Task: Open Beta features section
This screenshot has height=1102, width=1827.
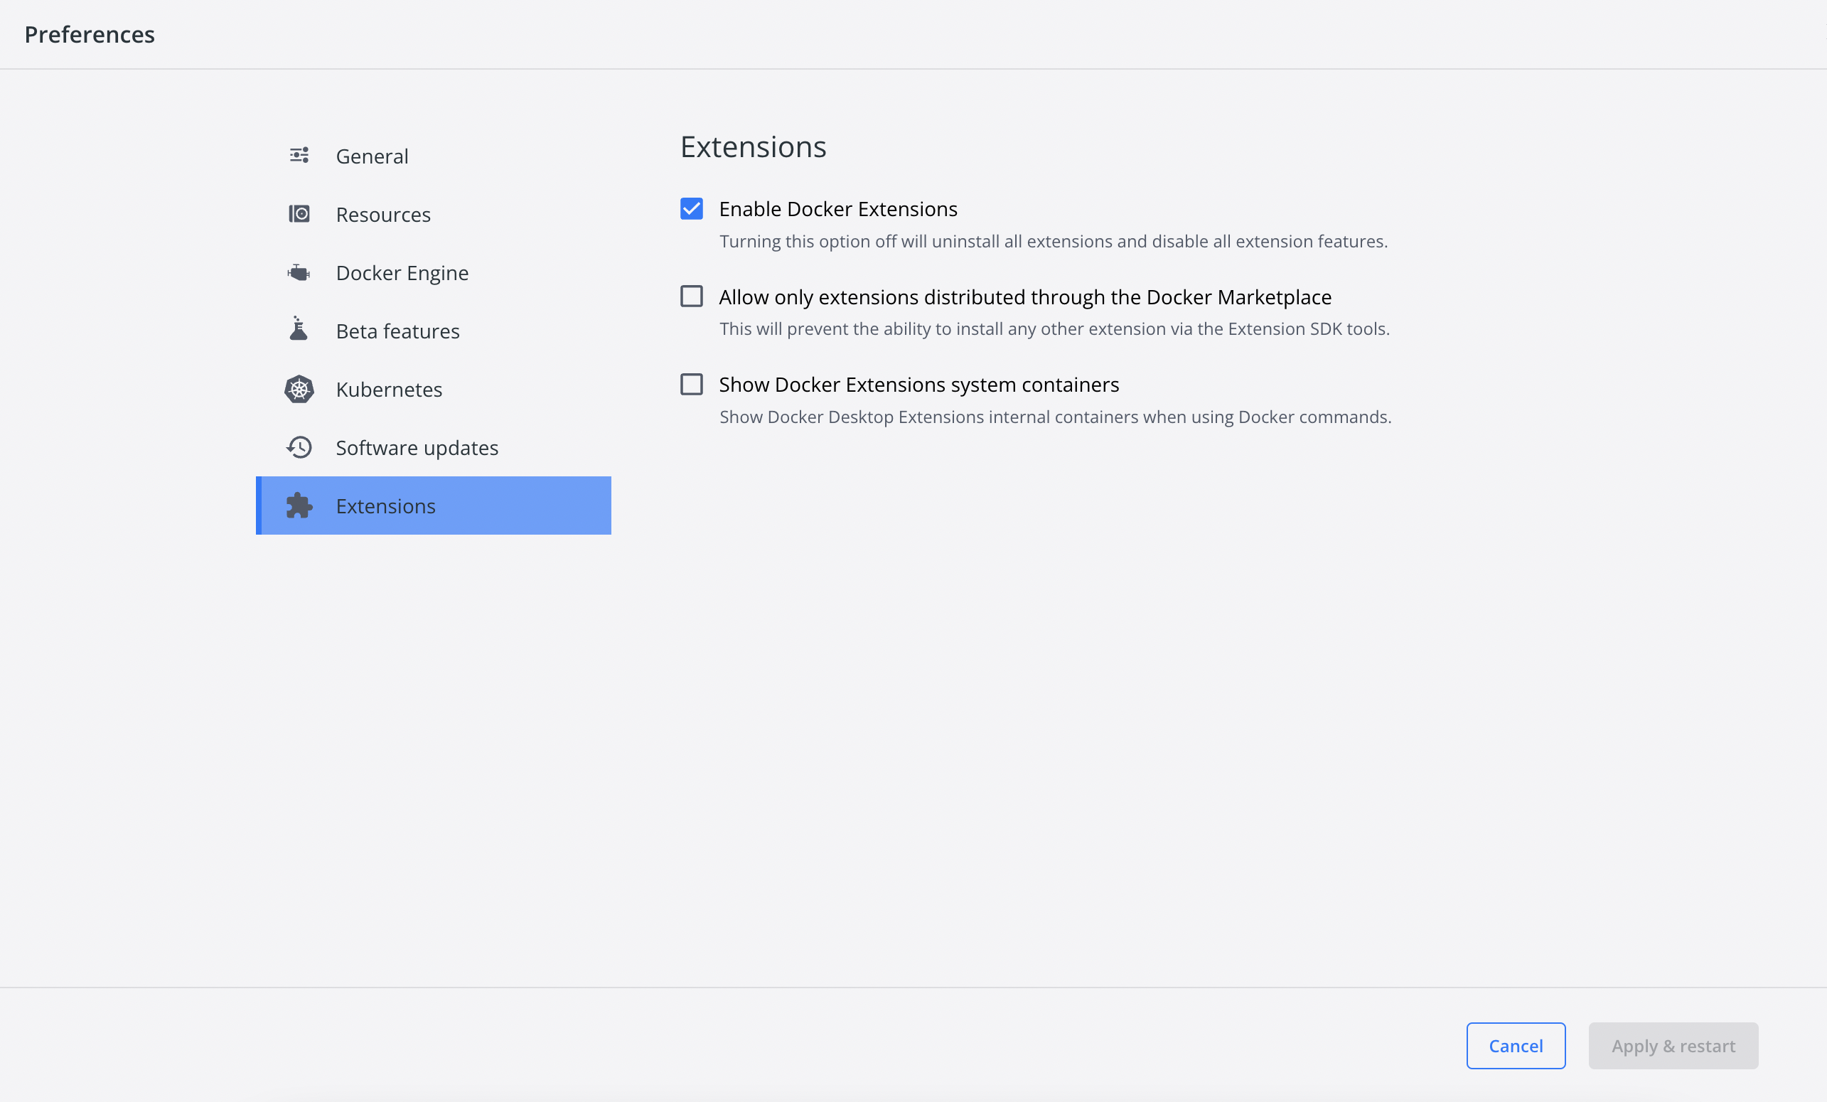Action: (x=397, y=331)
